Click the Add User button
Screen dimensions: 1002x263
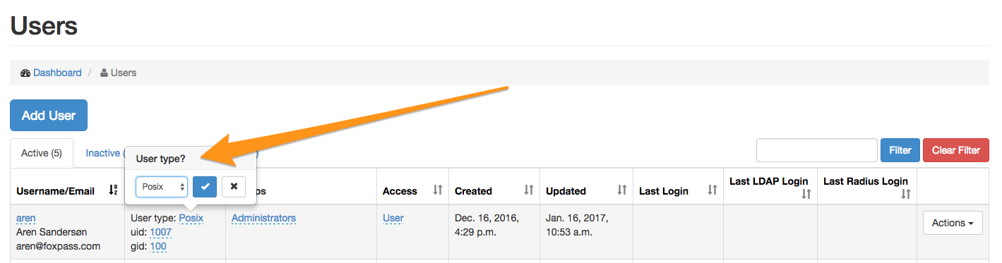tap(49, 116)
